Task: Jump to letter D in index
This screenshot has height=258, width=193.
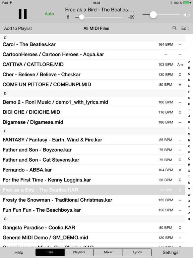Action: click(189, 80)
